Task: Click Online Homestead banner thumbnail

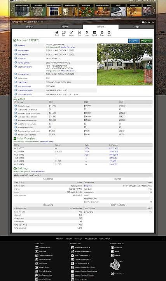Action: pos(54,11)
